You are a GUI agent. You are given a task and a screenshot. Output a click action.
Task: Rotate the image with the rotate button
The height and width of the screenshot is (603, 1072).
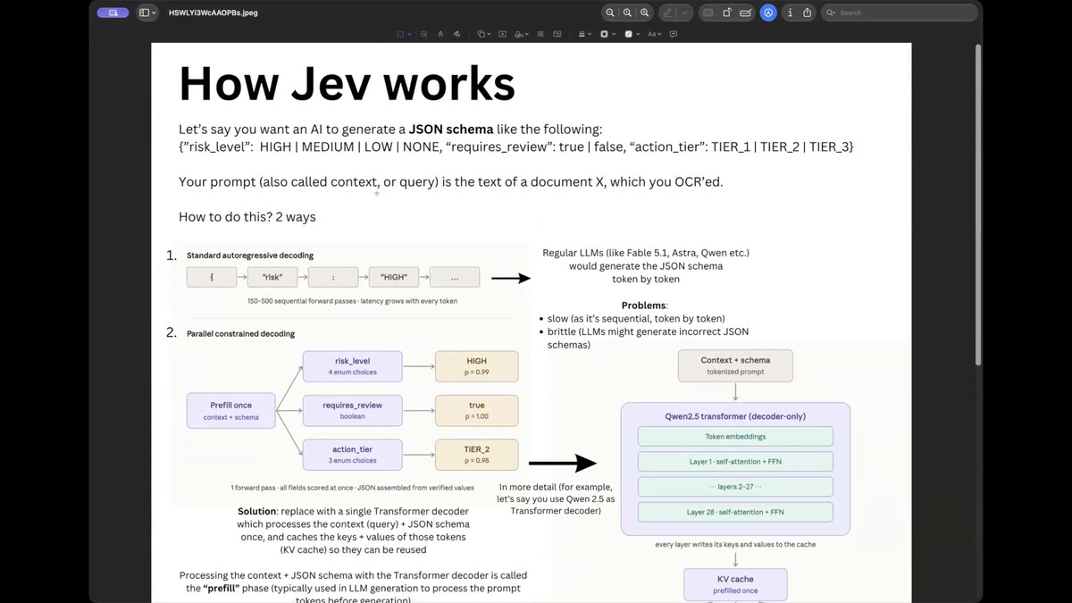tap(727, 13)
